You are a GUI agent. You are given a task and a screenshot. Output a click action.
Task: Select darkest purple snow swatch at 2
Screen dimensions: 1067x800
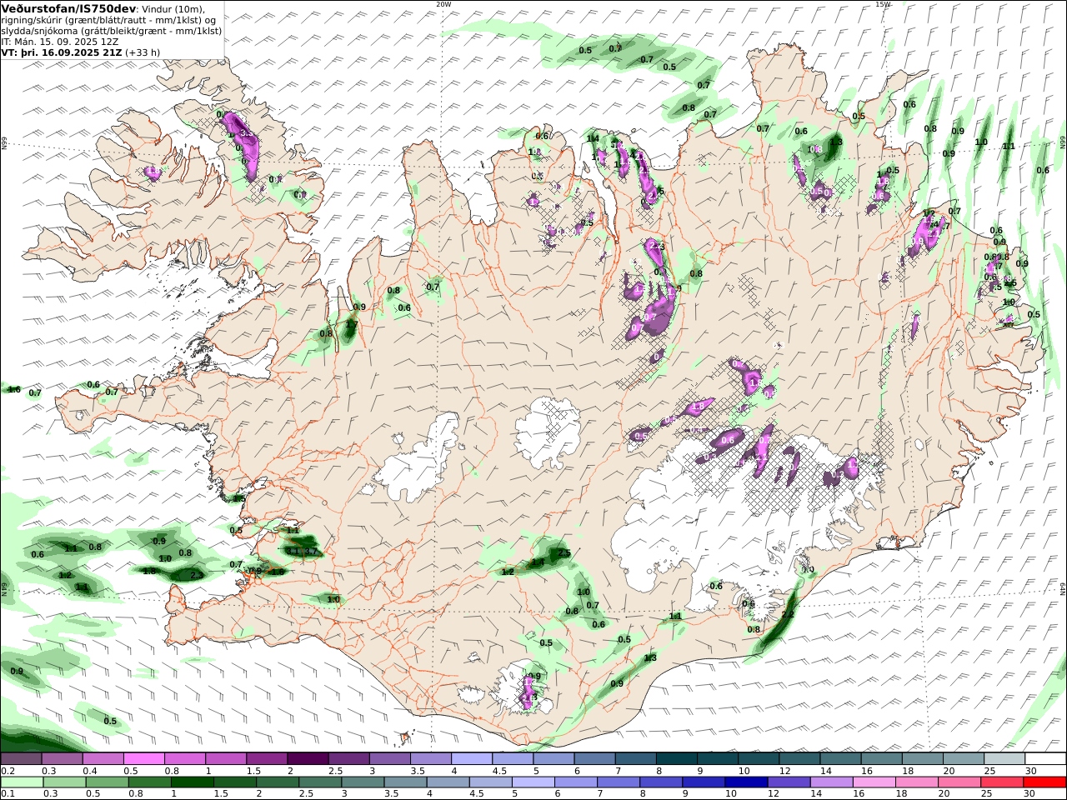pos(307,759)
